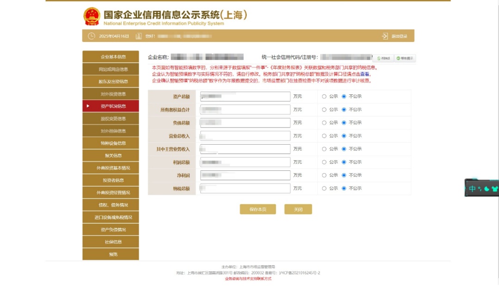Go to 进口设备减免税情况 section
Viewport: 499px width, 286px height.
tap(110, 217)
